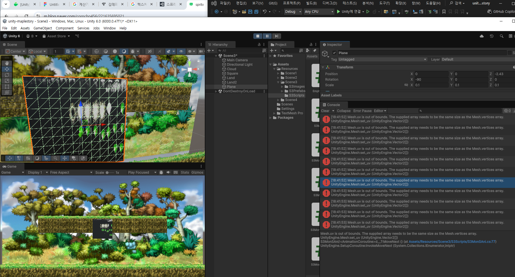The height and width of the screenshot is (277, 515).
Task: Toggle Gizmos in Game view
Action: click(x=197, y=172)
